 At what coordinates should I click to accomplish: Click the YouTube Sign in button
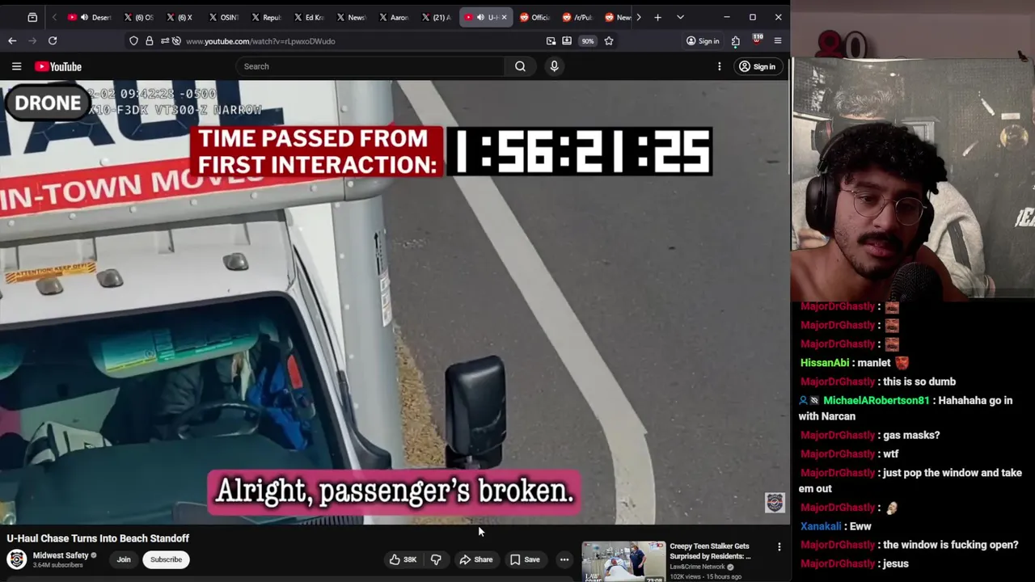click(x=757, y=66)
